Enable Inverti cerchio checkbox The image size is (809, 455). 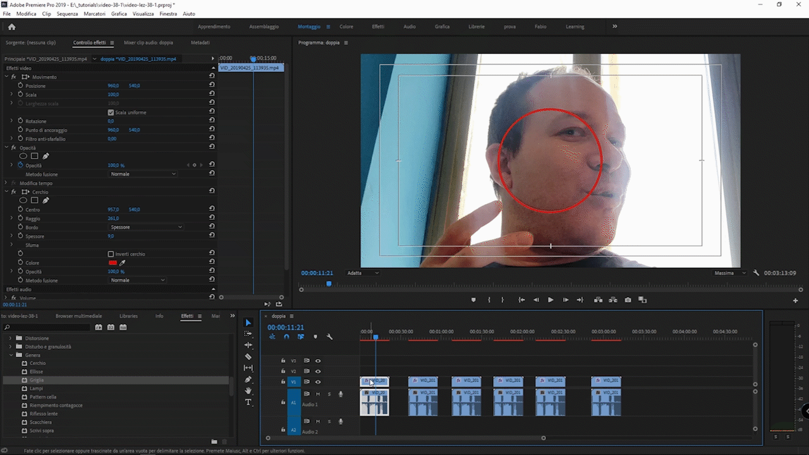click(x=111, y=254)
